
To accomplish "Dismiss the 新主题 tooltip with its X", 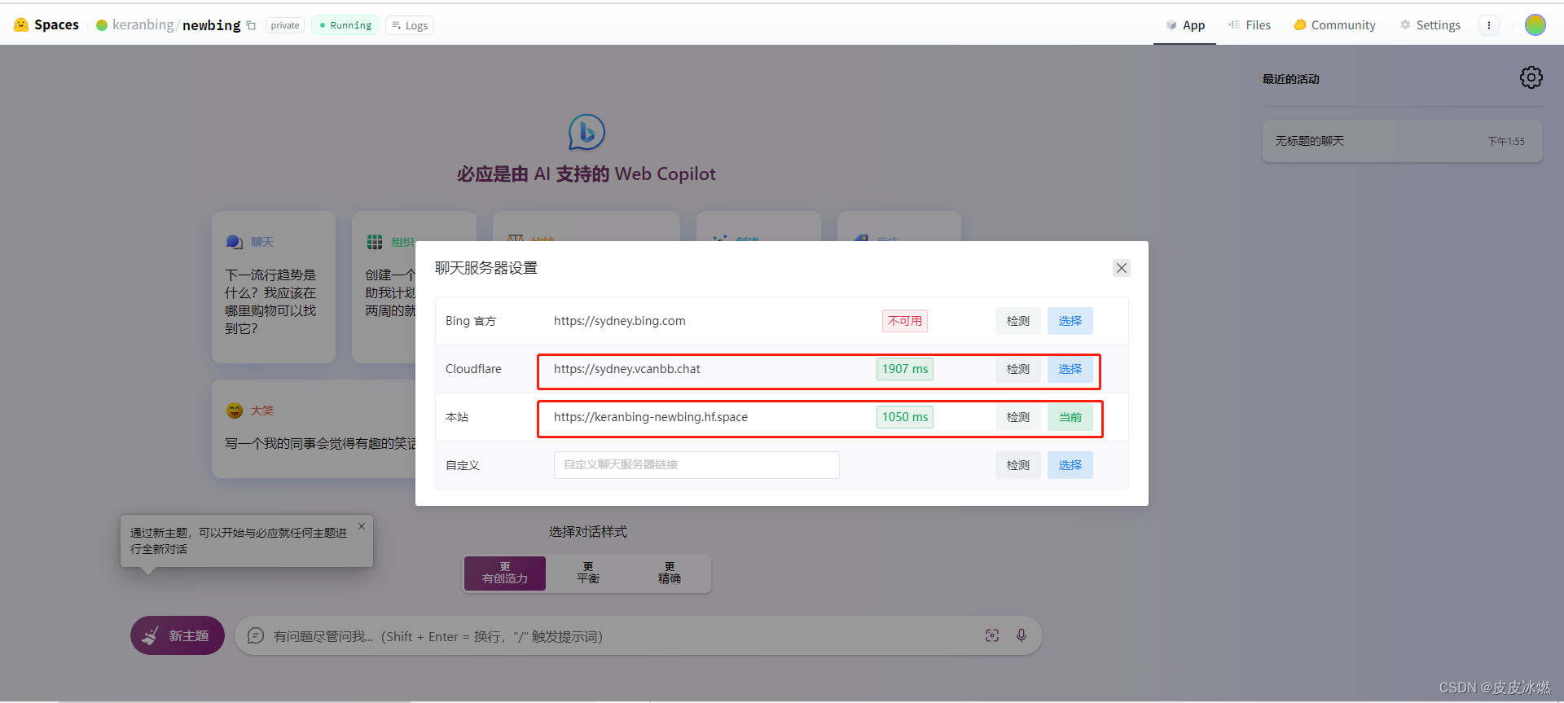I will [x=362, y=526].
